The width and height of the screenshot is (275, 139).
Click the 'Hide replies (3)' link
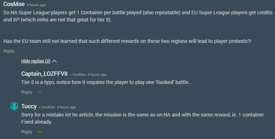click(36, 61)
